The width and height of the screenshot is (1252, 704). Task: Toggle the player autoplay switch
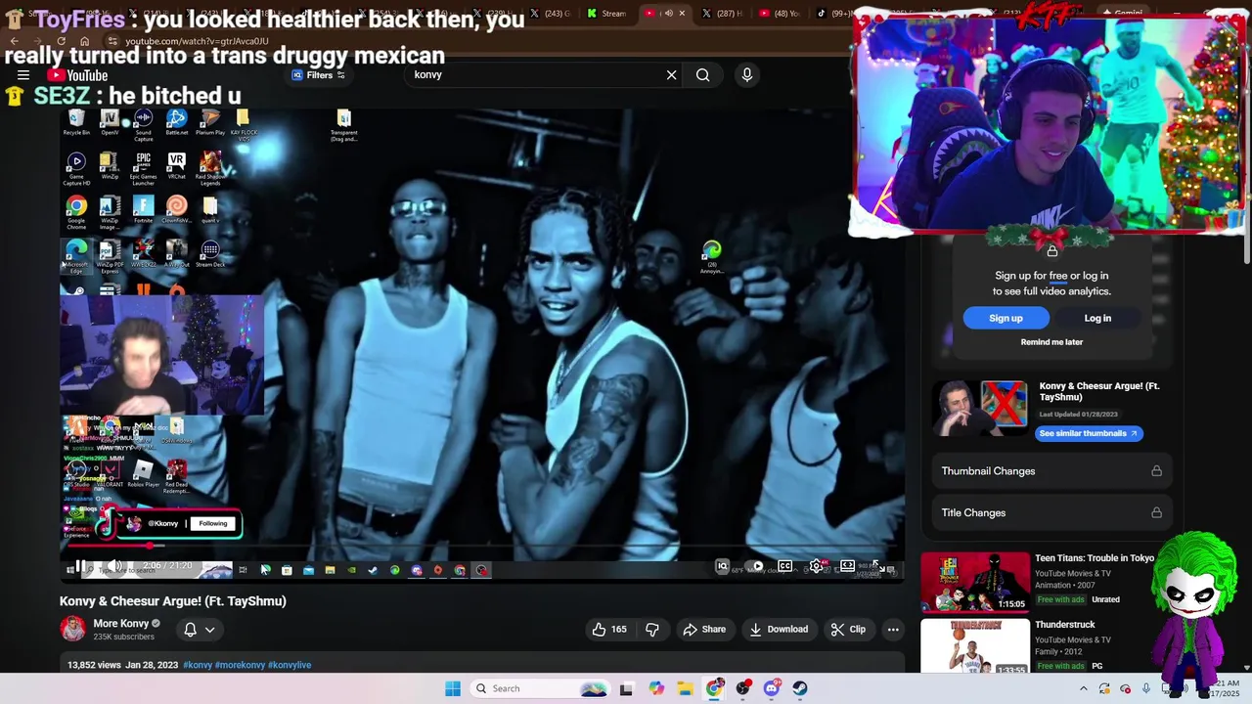pos(755,566)
